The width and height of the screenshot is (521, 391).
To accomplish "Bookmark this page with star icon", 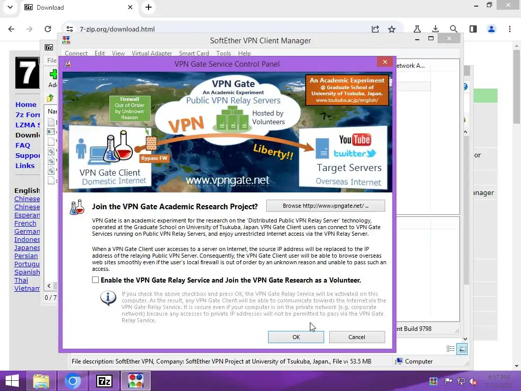I will coord(392,29).
